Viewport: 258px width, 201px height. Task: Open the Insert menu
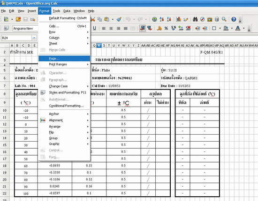[32, 11]
